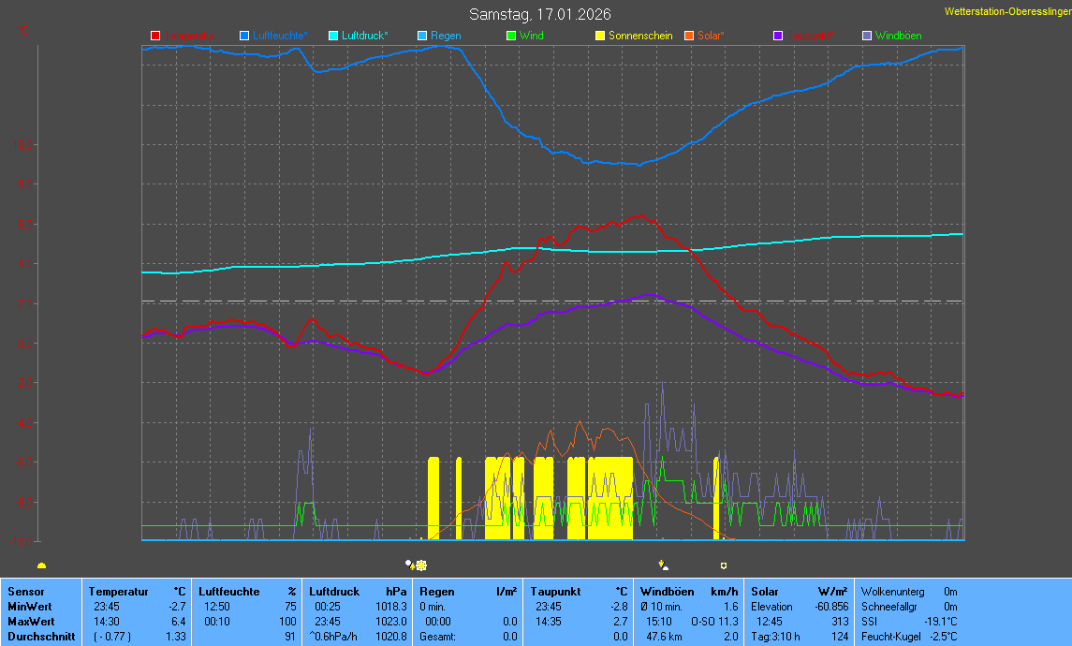Click the Windböen column header
Screen dimensions: 1072x646
[667, 592]
